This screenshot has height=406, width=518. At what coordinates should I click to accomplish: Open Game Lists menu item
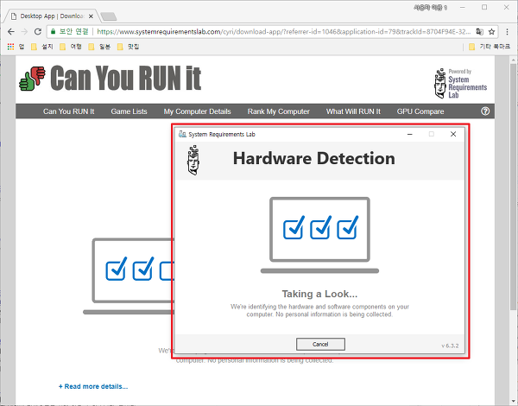129,111
